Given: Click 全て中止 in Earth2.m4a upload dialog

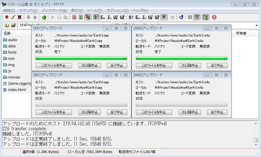Looking at the screenshot, I should (x=217, y=65).
